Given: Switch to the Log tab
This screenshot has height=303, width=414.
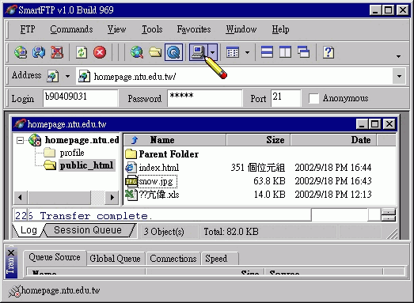Looking at the screenshot, I should [28, 230].
